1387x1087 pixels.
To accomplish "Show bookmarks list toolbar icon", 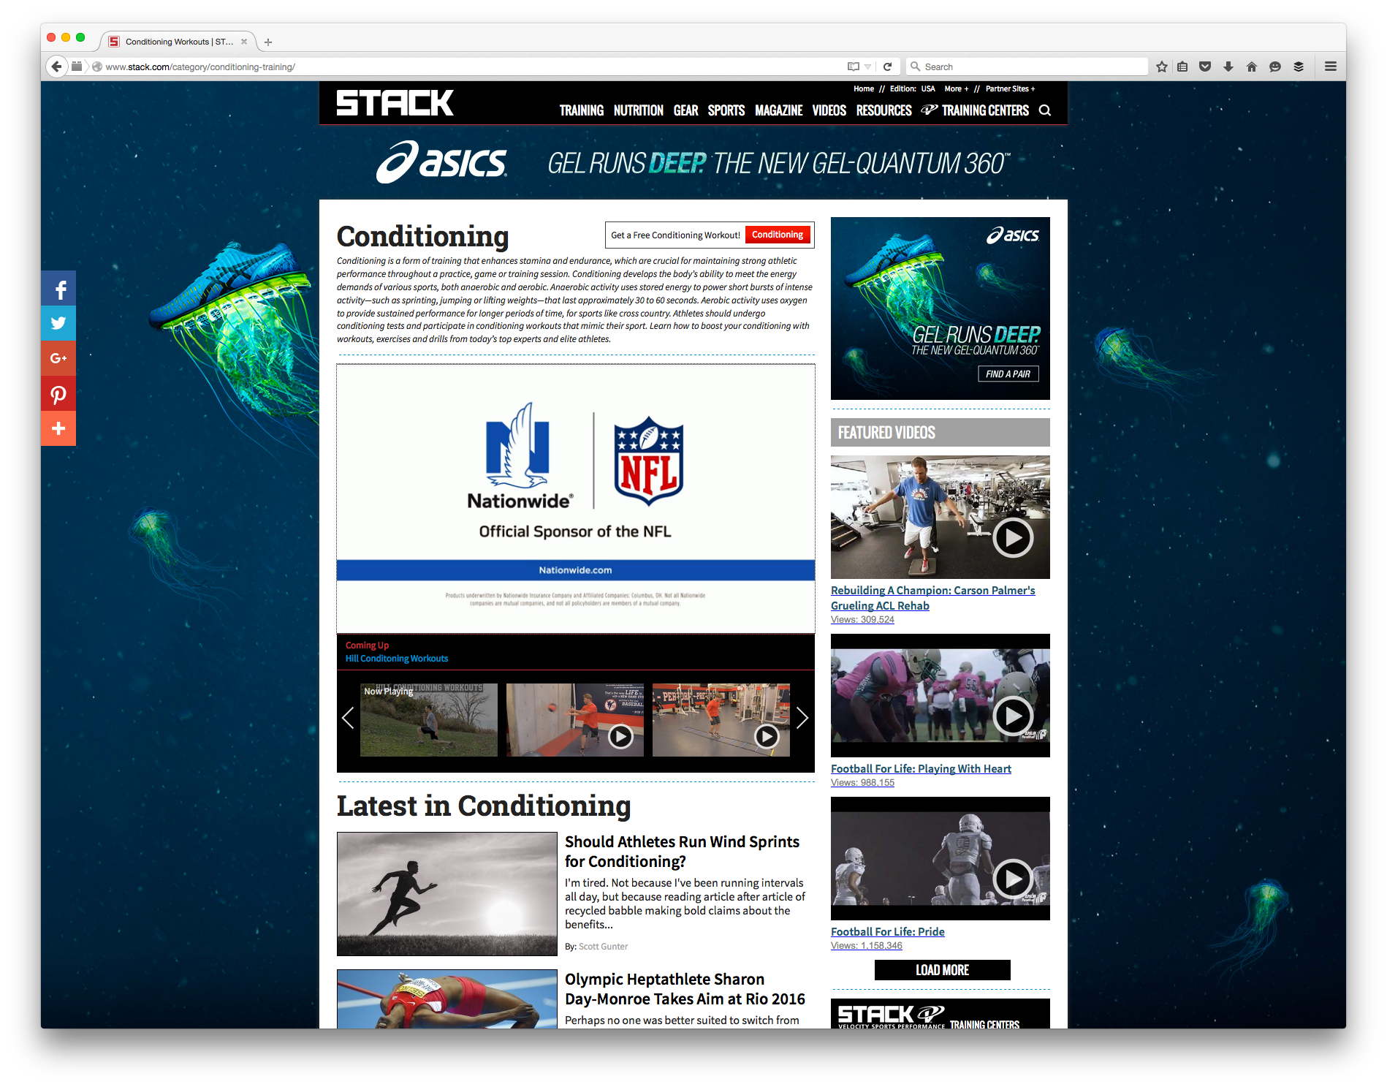I will (1182, 67).
